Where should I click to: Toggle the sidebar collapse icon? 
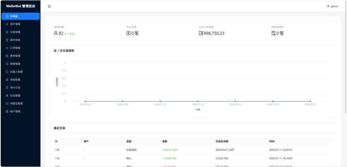tap(49, 6)
